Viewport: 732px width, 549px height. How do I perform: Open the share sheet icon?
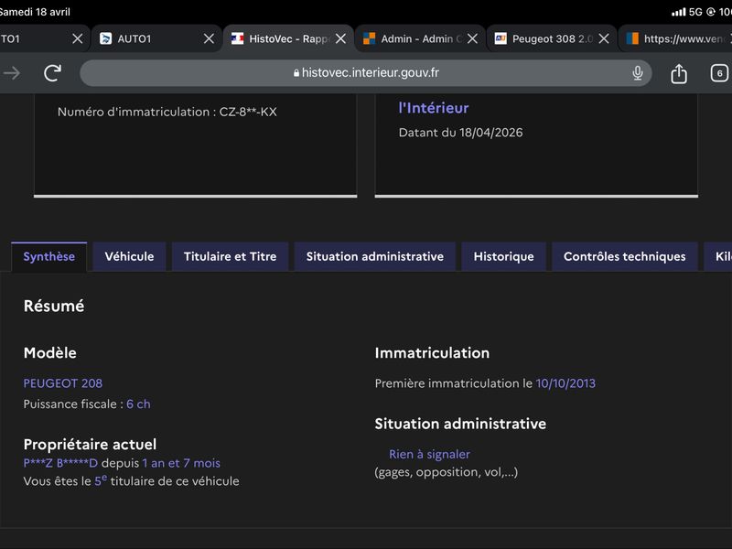tap(679, 73)
